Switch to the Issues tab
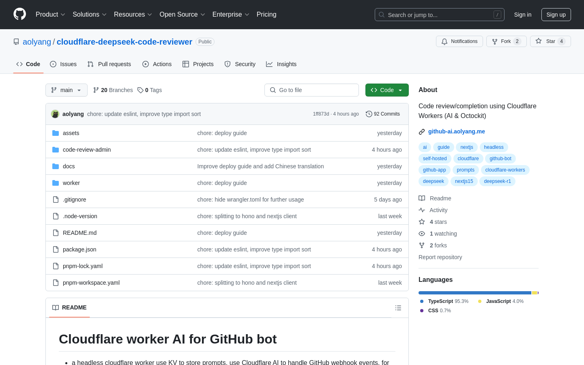584x365 pixels. pyautogui.click(x=63, y=64)
